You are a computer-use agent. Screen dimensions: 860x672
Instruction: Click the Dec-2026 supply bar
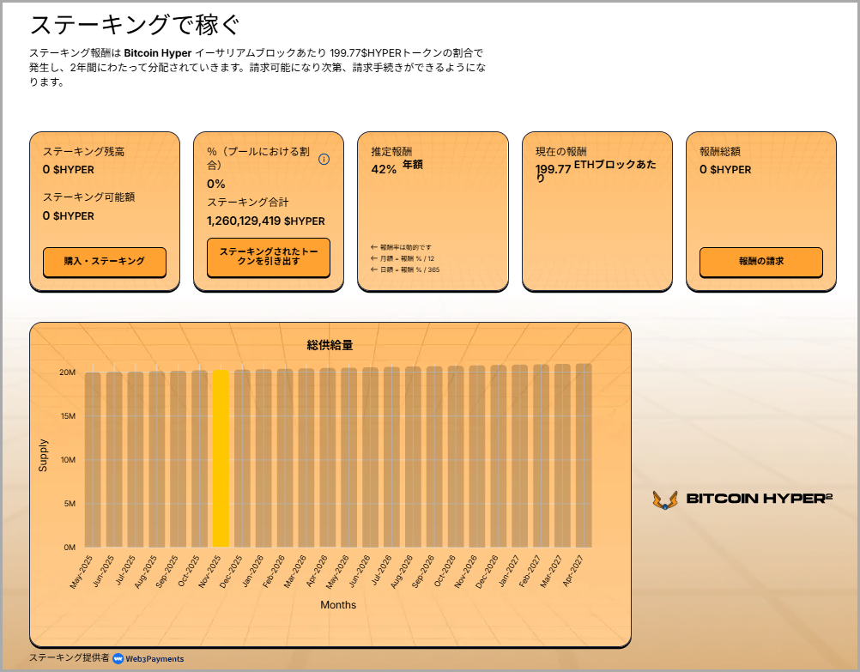click(x=498, y=456)
